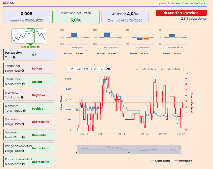The height and width of the screenshot is (169, 213).
Task: Click the Negativo momentum value
Action: point(38,95)
